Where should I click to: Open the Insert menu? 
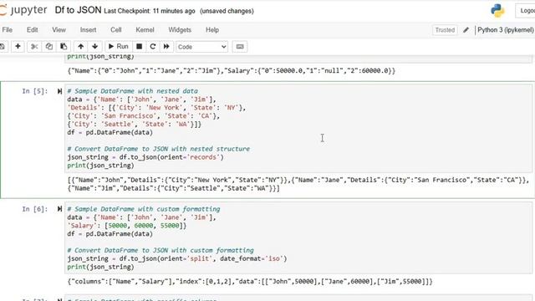(x=88, y=30)
